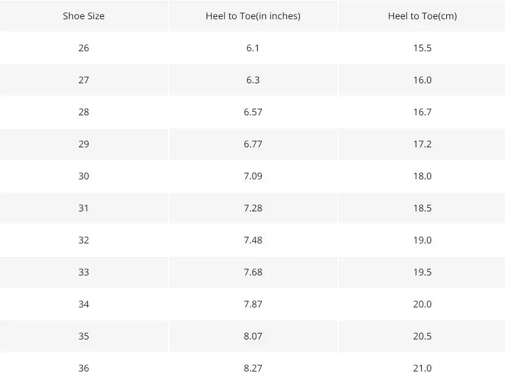Select the 18.5 cm cell

(422, 208)
